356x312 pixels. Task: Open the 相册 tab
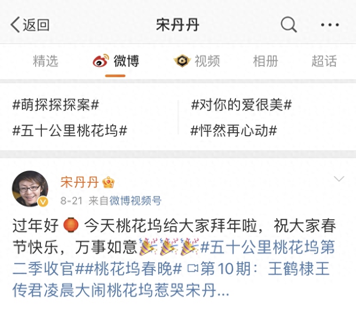pyautogui.click(x=266, y=61)
